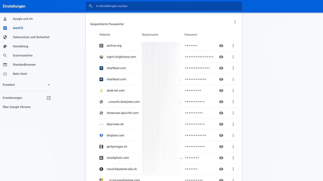Show password for archive.org
The width and height of the screenshot is (323, 181).
click(x=221, y=46)
